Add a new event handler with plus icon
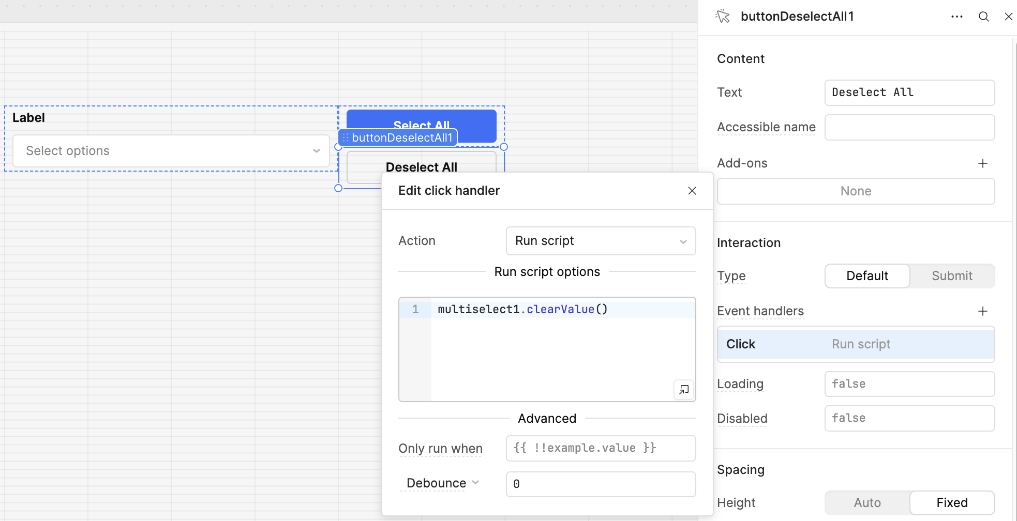The height and width of the screenshot is (521, 1017). [x=982, y=311]
